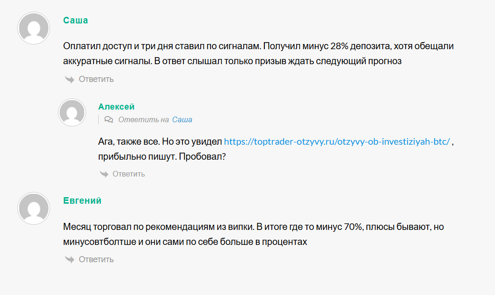Click author name Саша in green

tap(75, 21)
